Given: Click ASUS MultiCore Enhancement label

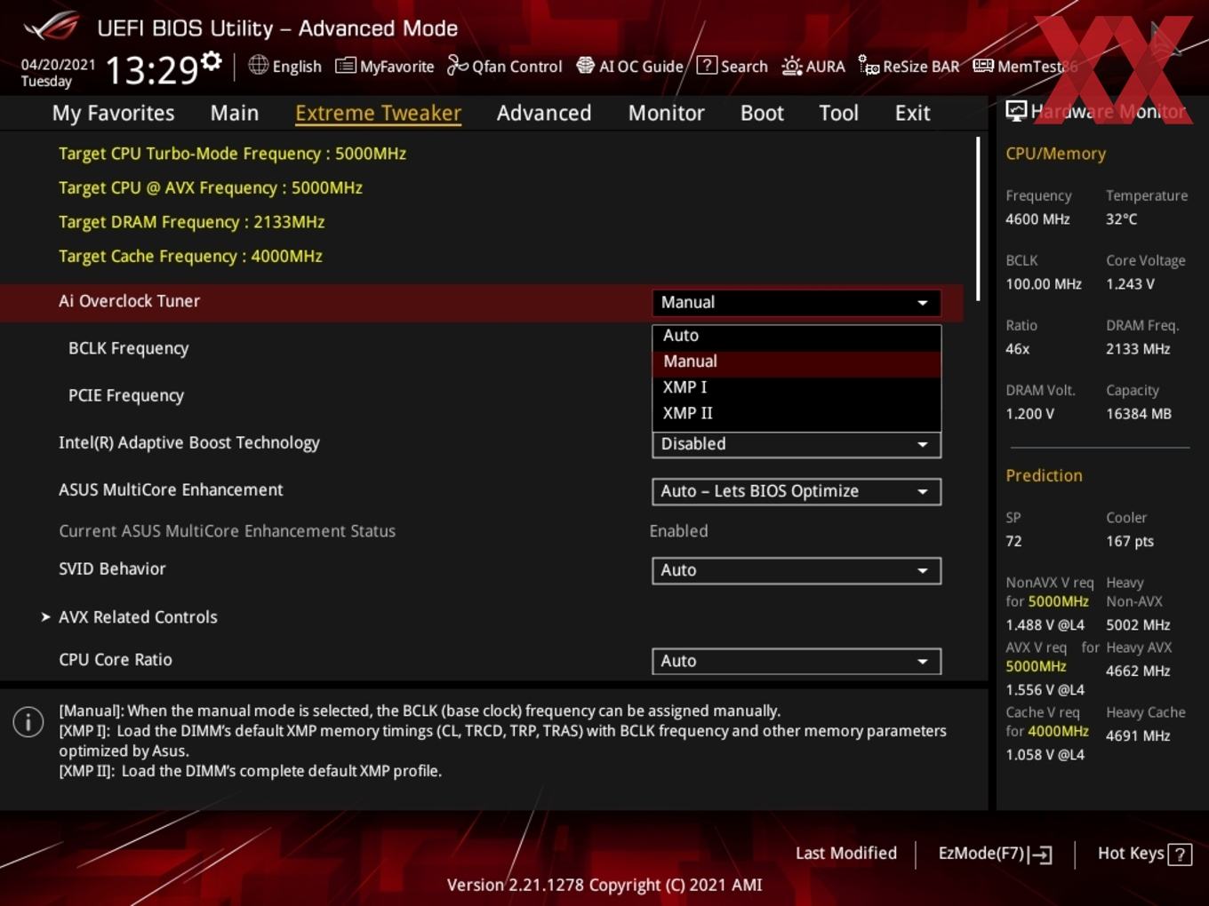Looking at the screenshot, I should 171,489.
